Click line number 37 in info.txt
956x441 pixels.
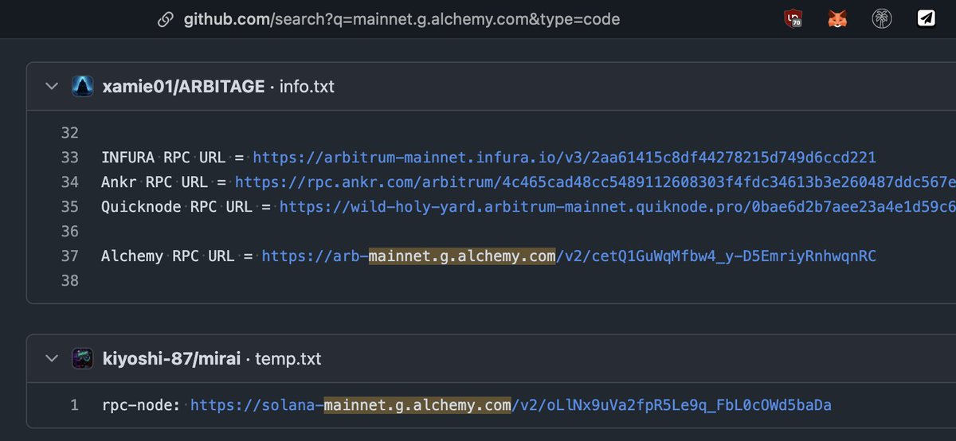pyautogui.click(x=70, y=256)
